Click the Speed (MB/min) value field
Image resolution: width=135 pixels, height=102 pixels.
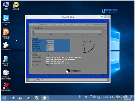pos(50,43)
